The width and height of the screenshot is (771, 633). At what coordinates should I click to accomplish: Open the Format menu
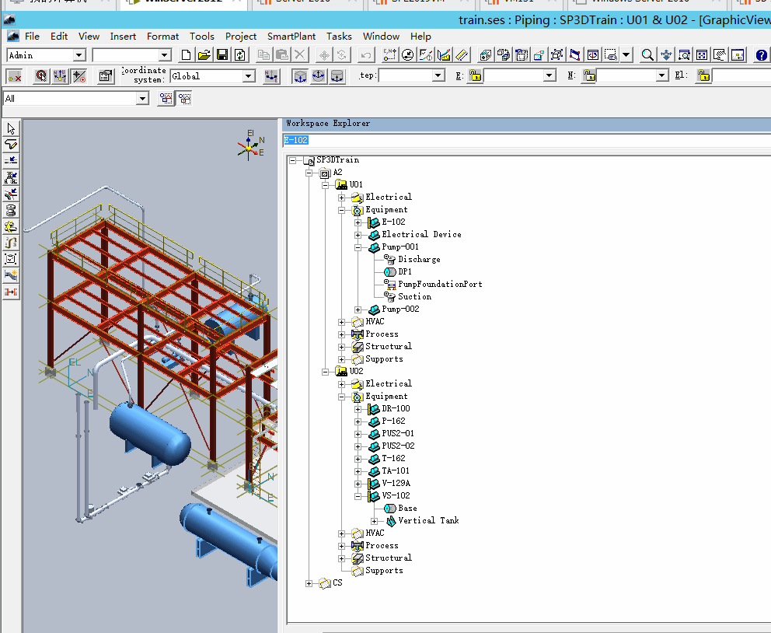point(162,37)
